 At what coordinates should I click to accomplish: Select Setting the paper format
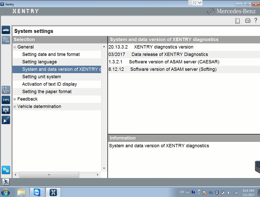57,92
